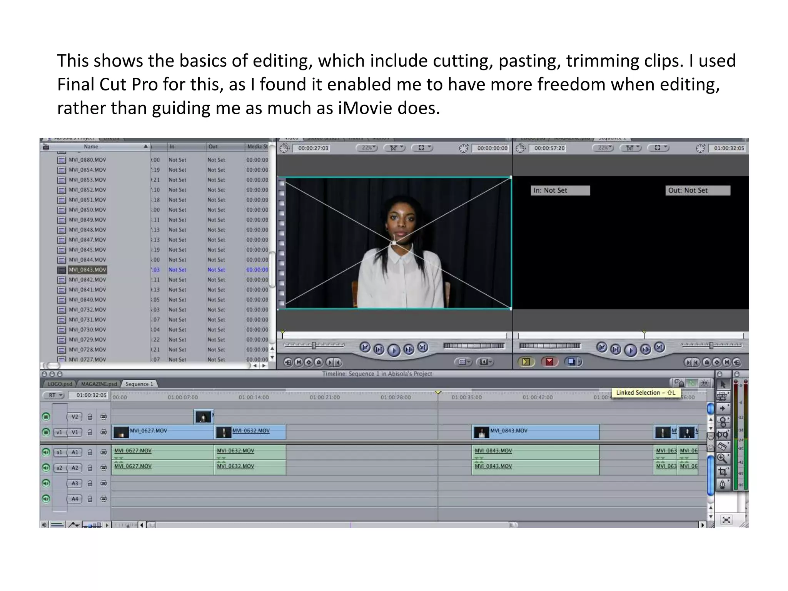Toggle Auto Select on the A1 track
Viewport: 788px width, 591px height.
click(104, 452)
